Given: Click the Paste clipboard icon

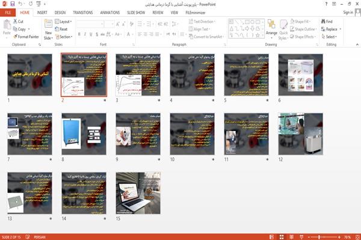Looking at the screenshot, I should click(x=7, y=25).
